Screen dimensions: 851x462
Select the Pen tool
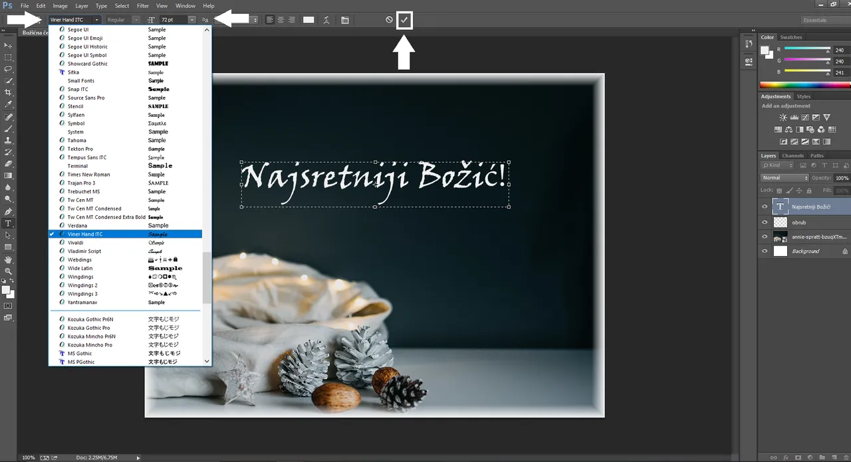coord(8,212)
